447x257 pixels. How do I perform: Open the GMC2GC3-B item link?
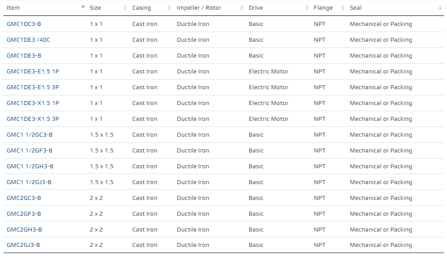click(x=24, y=198)
